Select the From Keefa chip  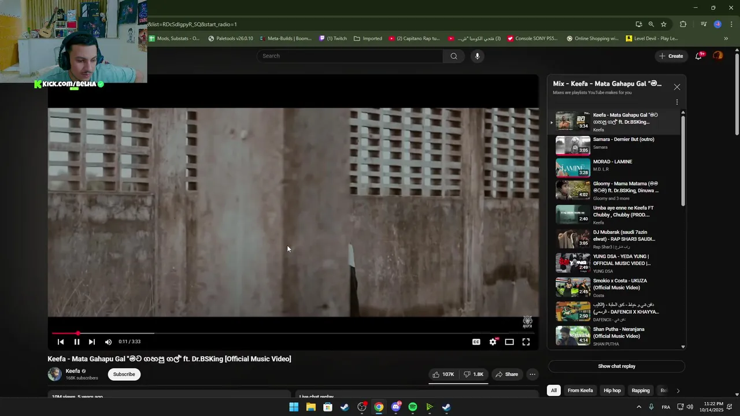click(x=580, y=391)
